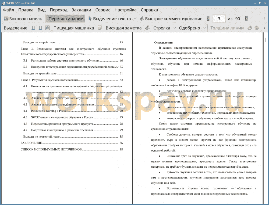Click the total page count 90
This screenshot has width=269, height=205.
238,19
